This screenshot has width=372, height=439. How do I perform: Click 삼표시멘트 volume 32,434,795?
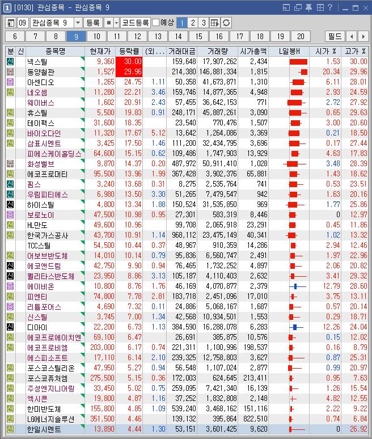[x=219, y=143]
